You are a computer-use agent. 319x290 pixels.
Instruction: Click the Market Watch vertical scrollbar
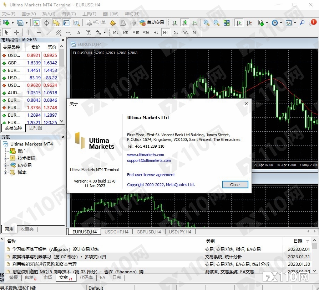[62, 85]
